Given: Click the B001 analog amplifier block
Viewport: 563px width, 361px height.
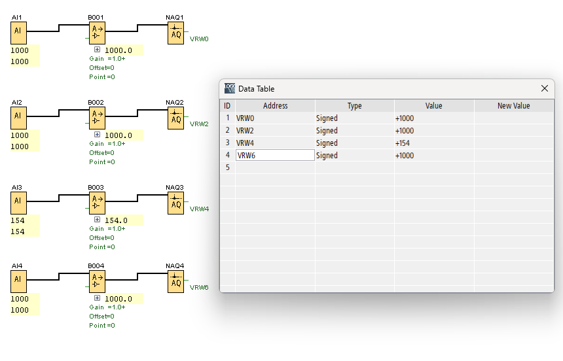Looking at the screenshot, I should (x=97, y=33).
